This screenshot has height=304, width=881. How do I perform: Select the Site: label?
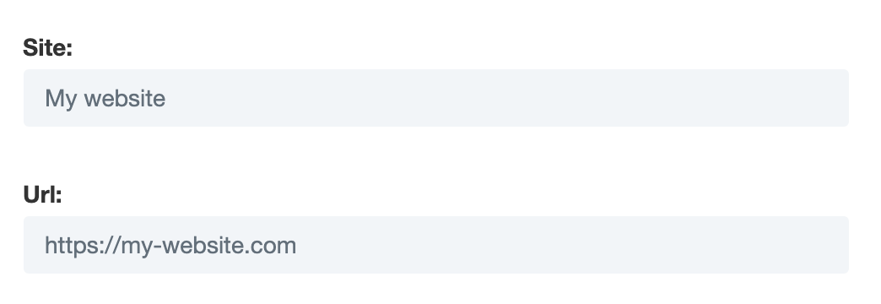click(48, 48)
